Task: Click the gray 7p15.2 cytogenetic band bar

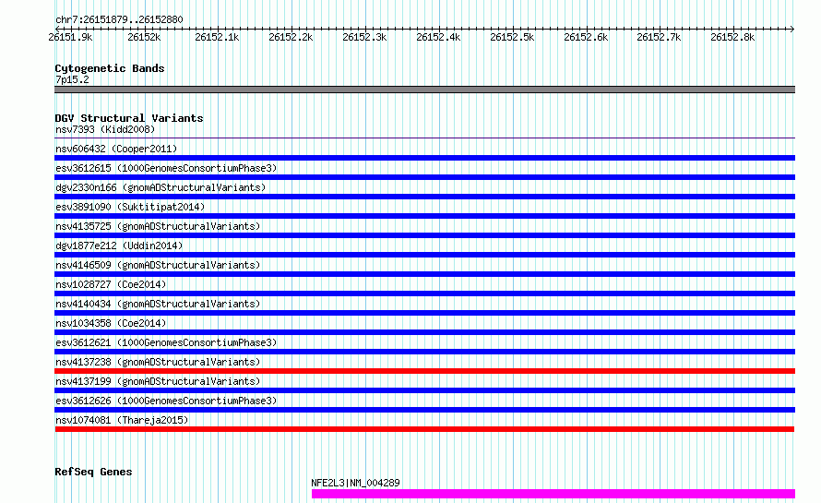Action: click(424, 90)
